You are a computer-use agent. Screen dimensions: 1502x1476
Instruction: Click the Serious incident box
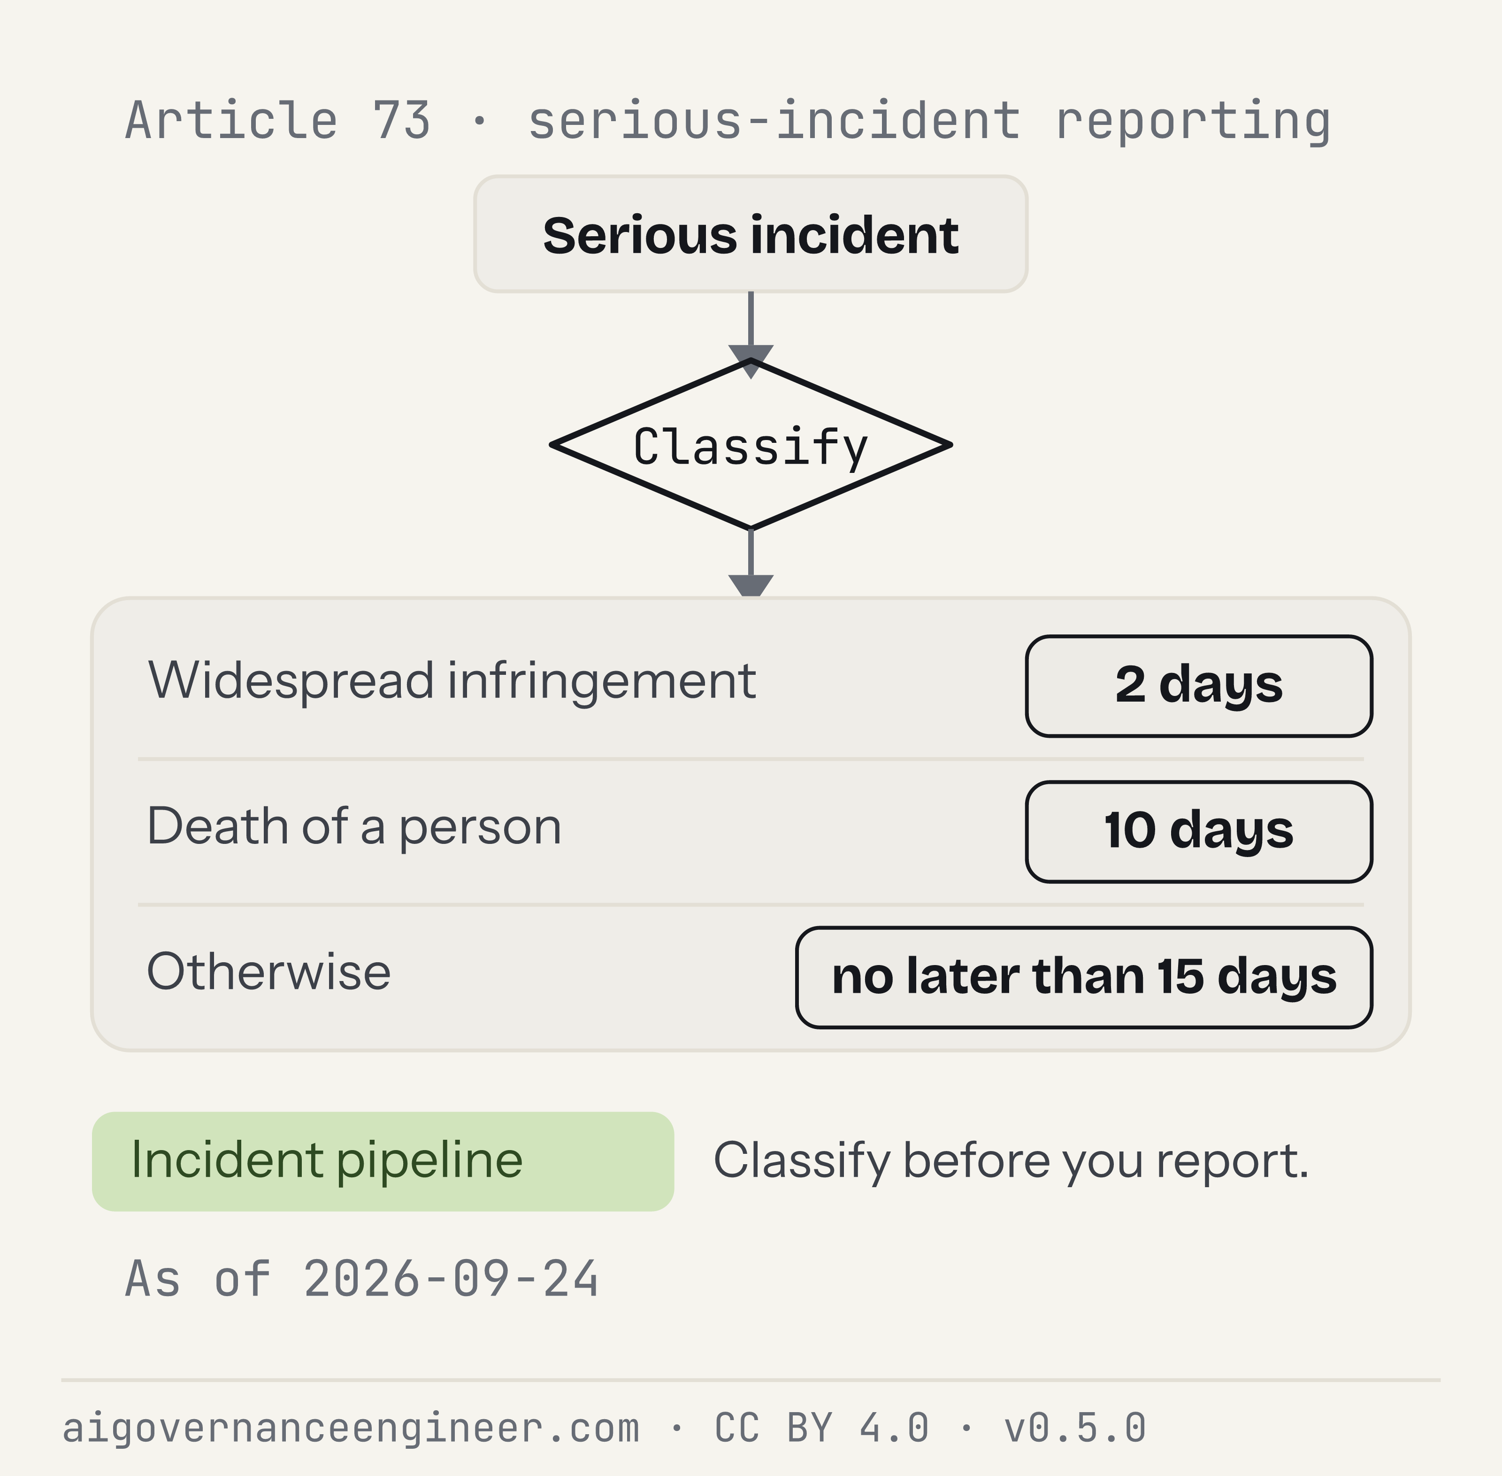(x=750, y=234)
